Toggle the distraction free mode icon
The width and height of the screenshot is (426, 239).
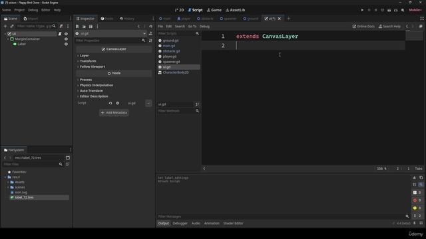coord(422,19)
